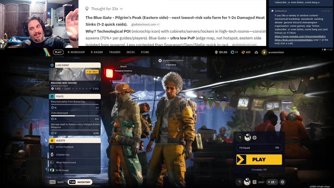334x188 pixels.
Task: Click the LIVE indicator on stream overlay
Action: click(x=328, y=50)
